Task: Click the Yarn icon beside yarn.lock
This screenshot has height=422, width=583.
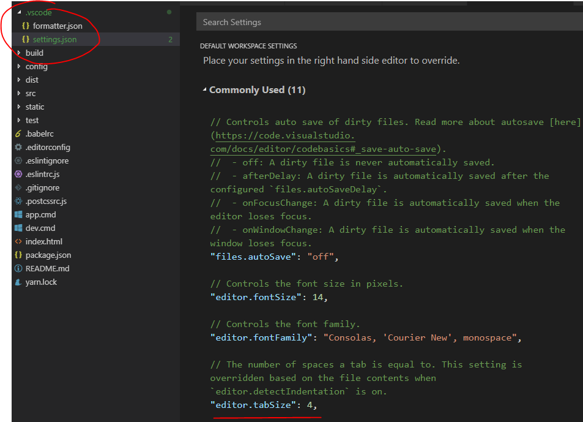Action: click(17, 282)
